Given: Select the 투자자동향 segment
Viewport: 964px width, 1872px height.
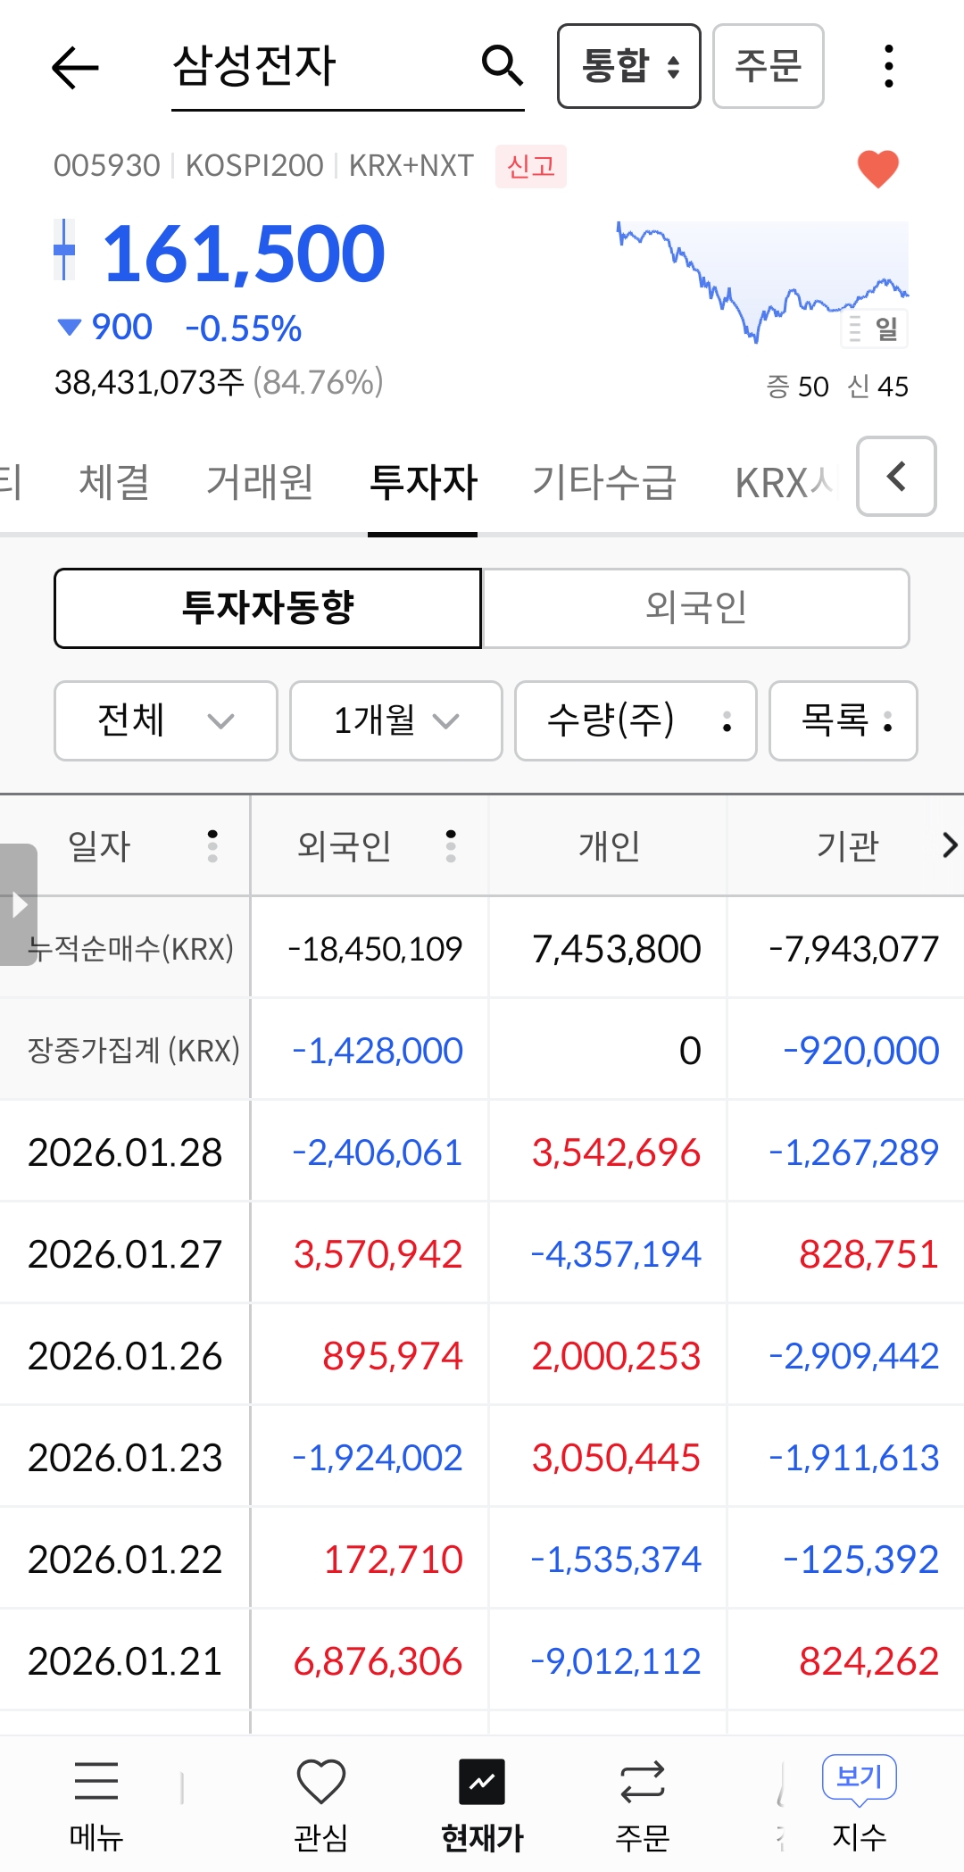Looking at the screenshot, I should pyautogui.click(x=268, y=608).
